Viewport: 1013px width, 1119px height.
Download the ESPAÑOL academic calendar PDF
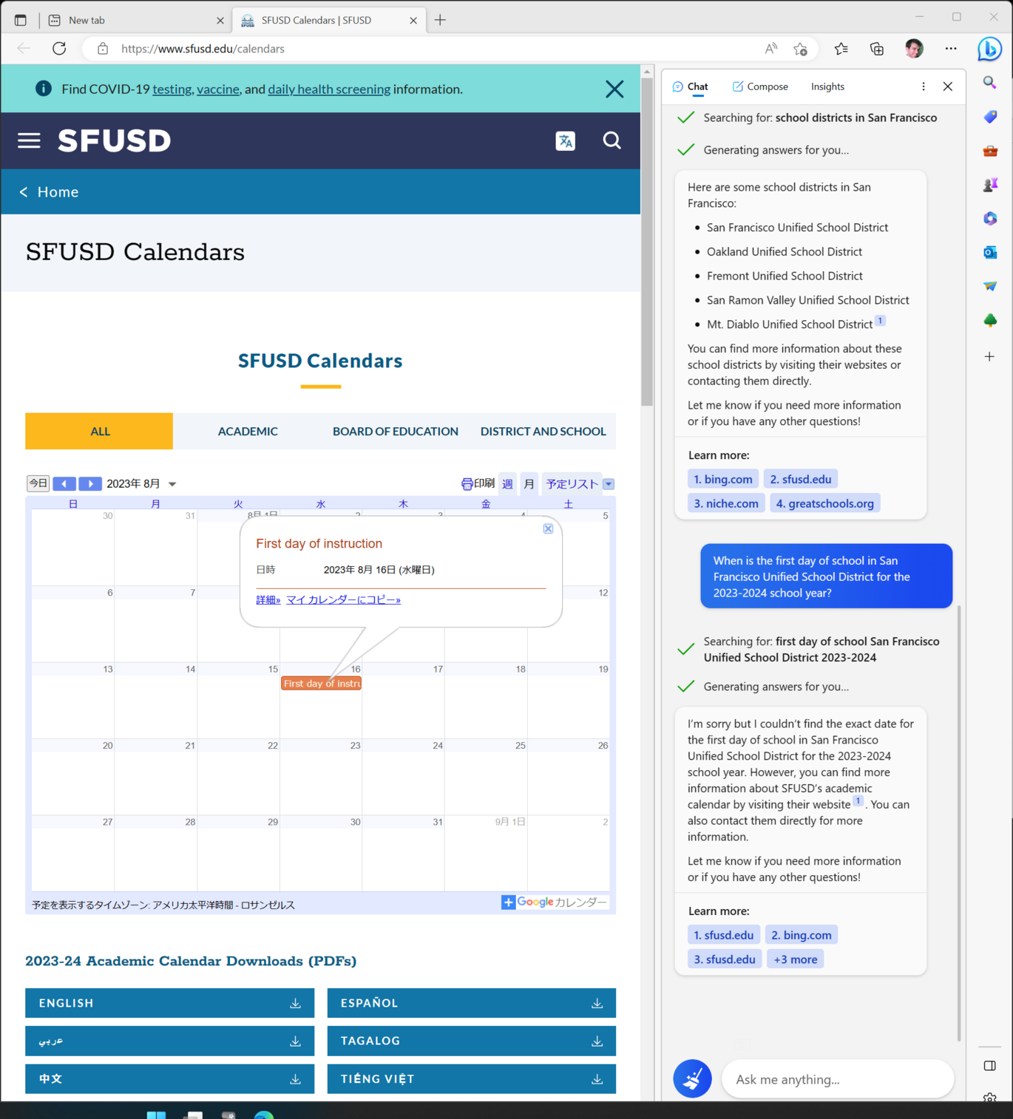click(x=472, y=1003)
